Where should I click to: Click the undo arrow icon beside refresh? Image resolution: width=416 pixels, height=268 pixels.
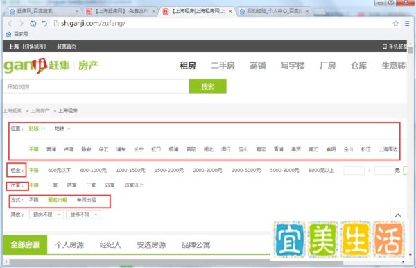tap(44, 24)
